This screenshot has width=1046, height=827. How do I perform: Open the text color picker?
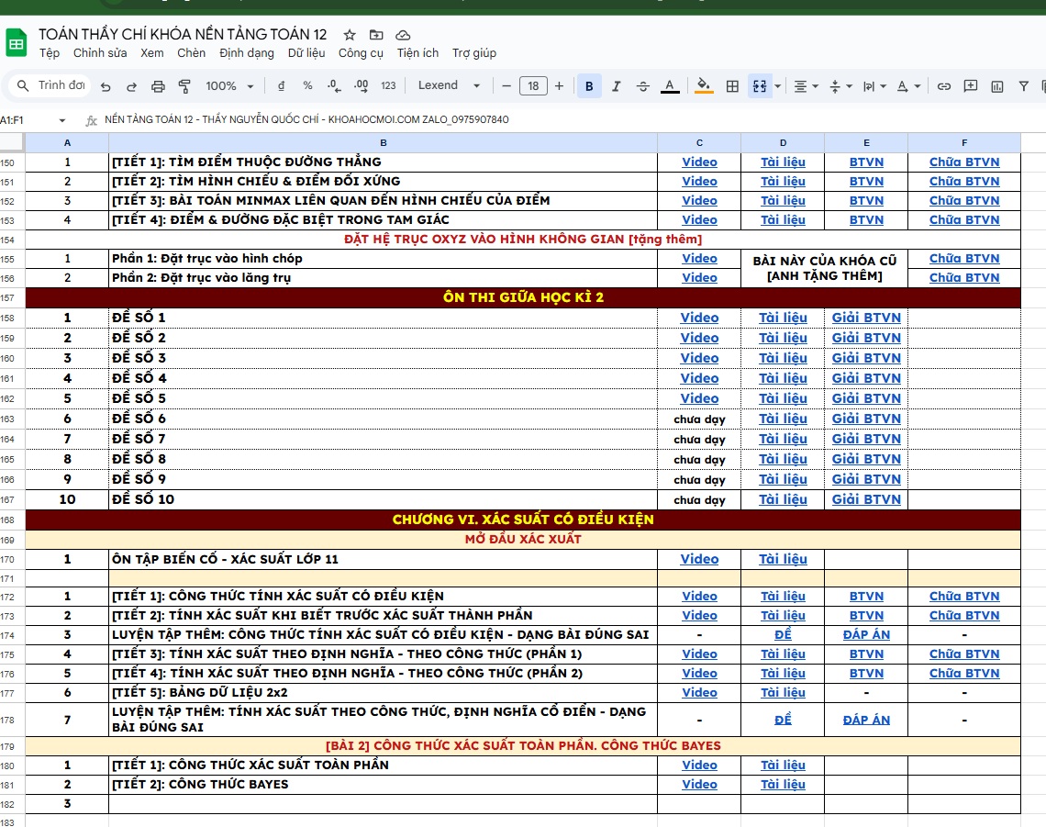point(670,86)
